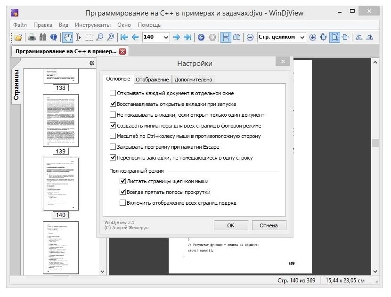Select the thumbnail below page 140
The height and width of the screenshot is (297, 391).
point(61,248)
